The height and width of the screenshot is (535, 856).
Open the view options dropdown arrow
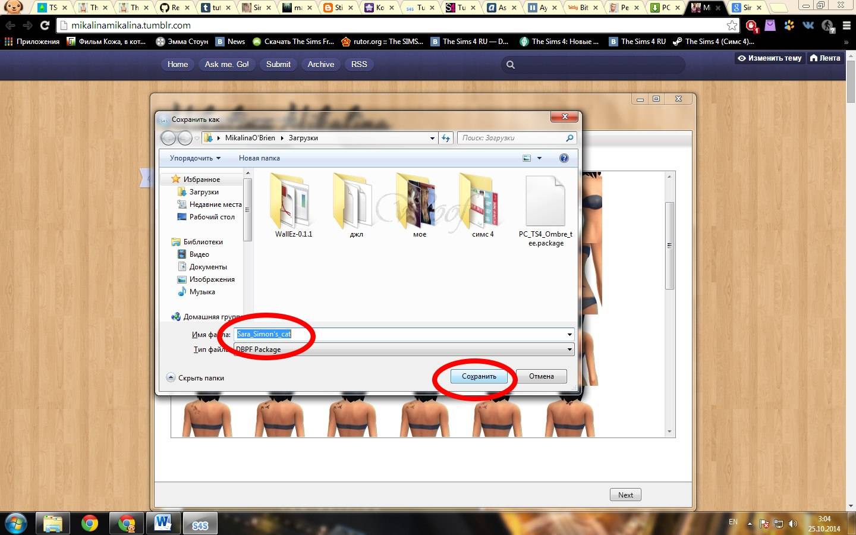click(x=539, y=158)
